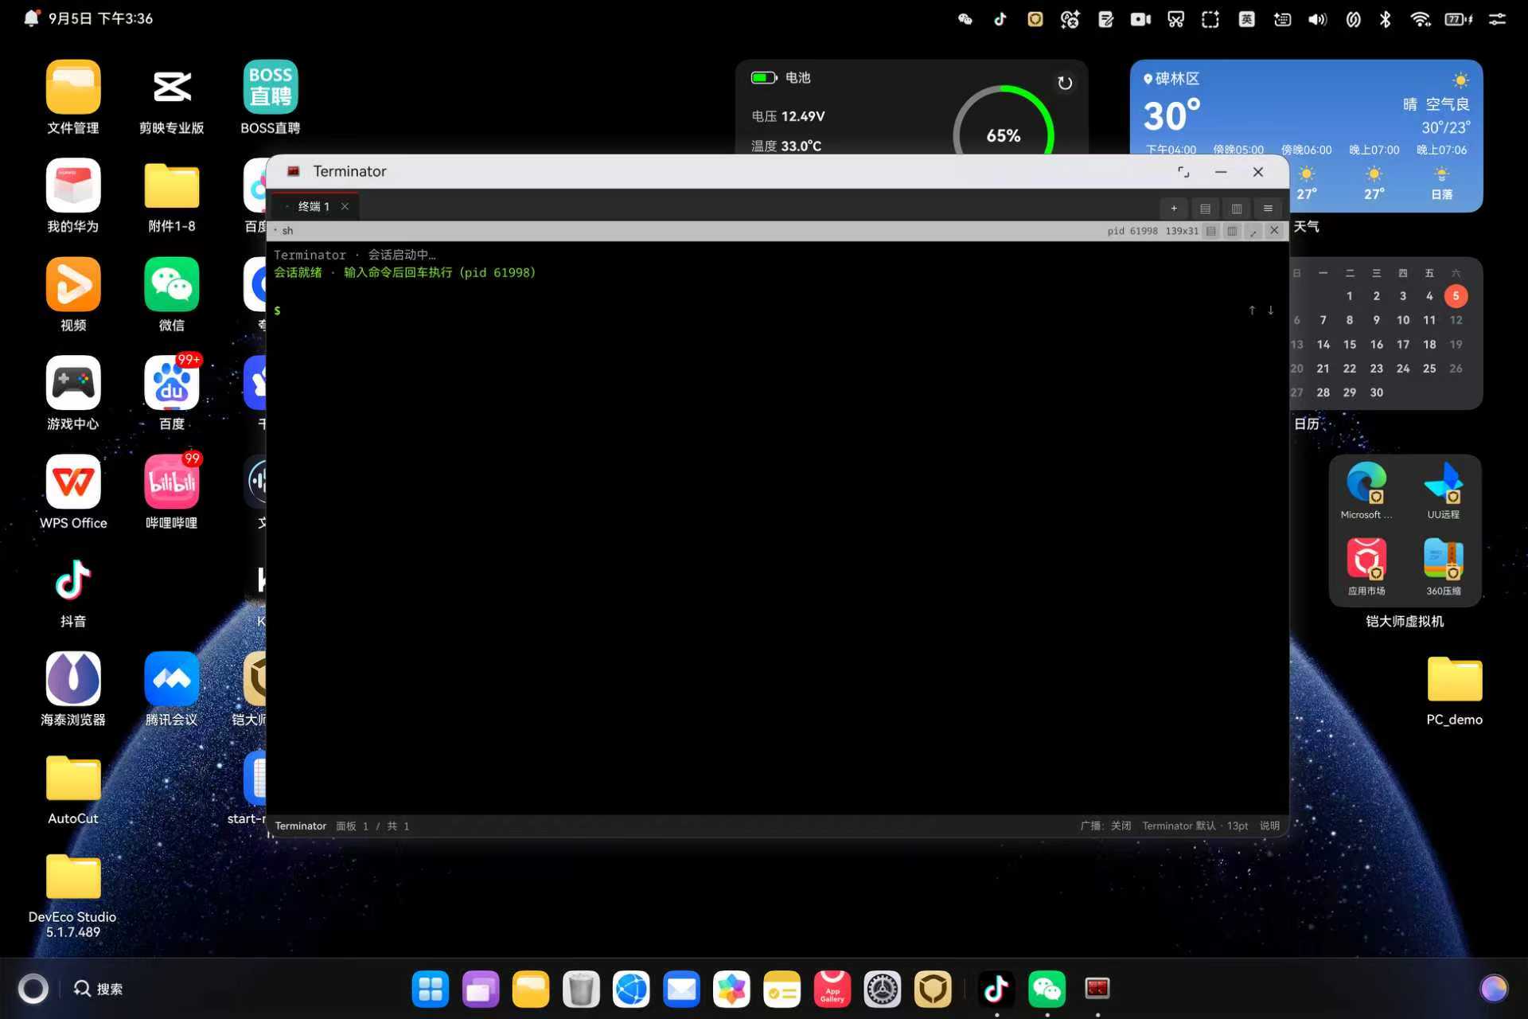Open the control center sliders icon
Viewport: 1528px width, 1019px height.
(1497, 19)
